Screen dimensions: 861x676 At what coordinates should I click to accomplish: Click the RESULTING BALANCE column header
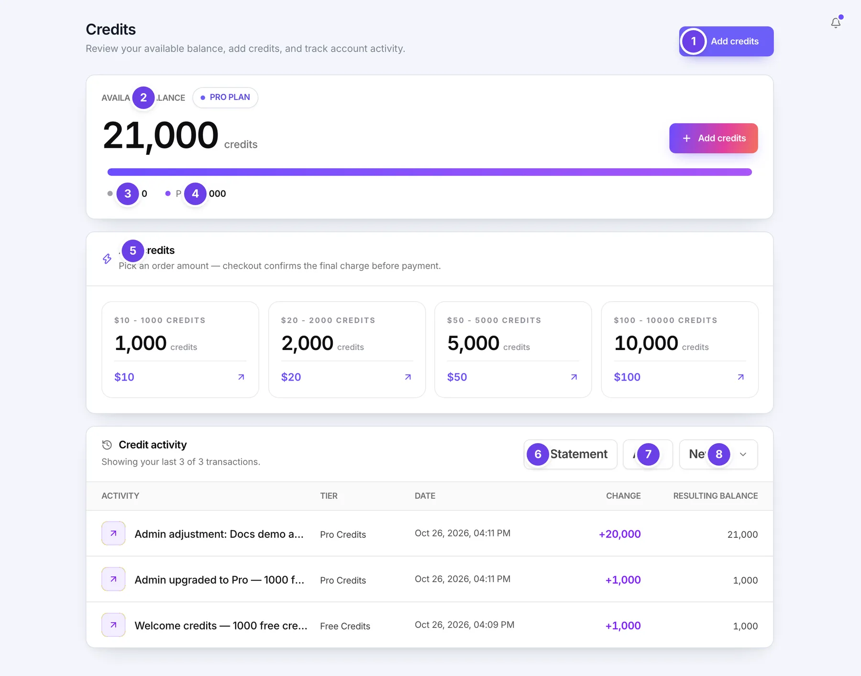tap(715, 496)
